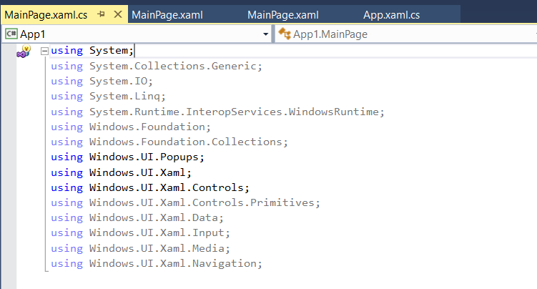Click the System.Linq using directive
The width and height of the screenshot is (537, 289).
tap(108, 97)
